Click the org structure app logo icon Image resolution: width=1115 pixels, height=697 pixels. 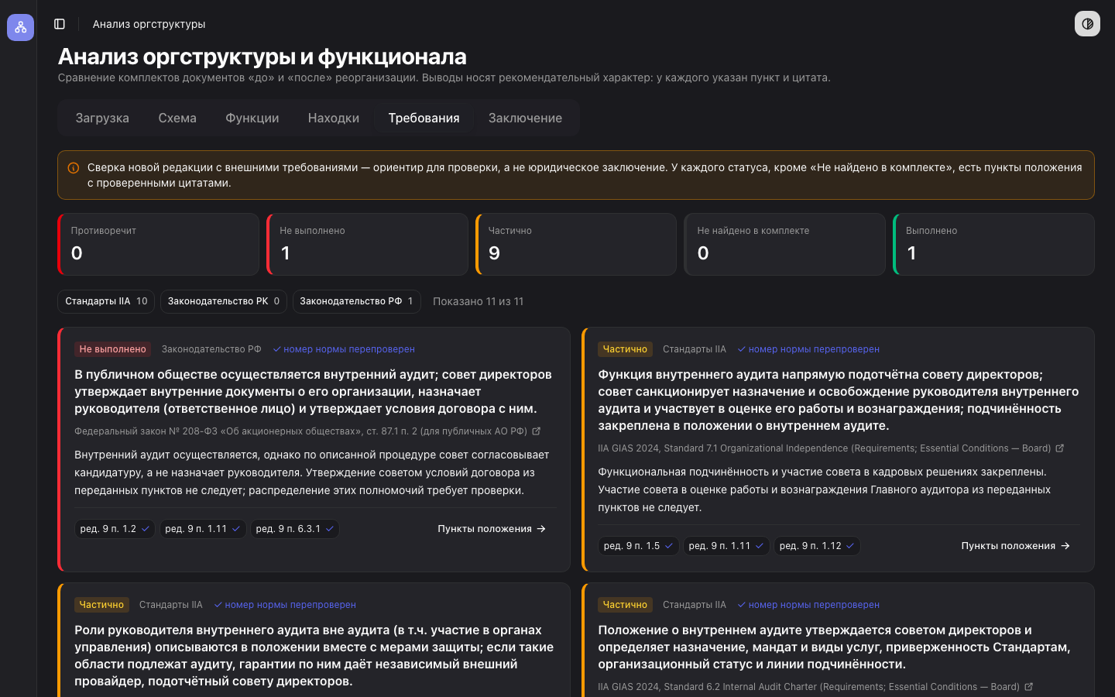(20, 27)
